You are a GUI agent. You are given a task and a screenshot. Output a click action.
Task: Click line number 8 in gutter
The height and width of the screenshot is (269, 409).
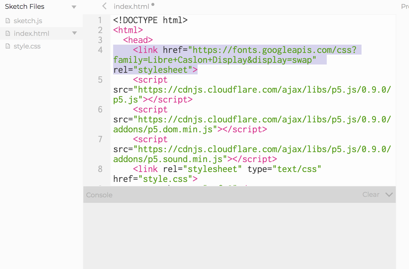[100, 169]
